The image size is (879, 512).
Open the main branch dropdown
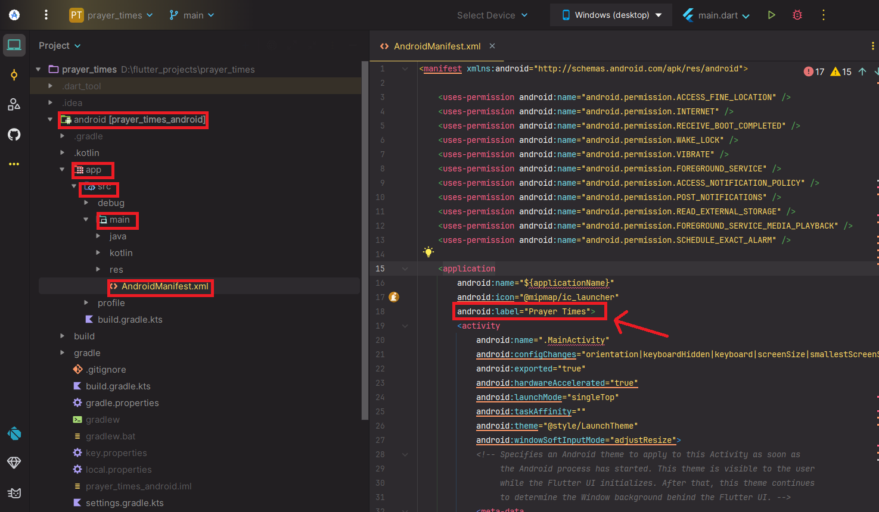[x=192, y=15]
